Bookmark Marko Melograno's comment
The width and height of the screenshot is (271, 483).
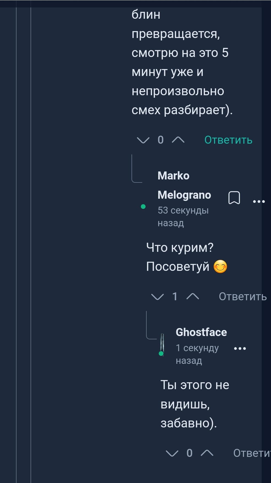coord(234,198)
